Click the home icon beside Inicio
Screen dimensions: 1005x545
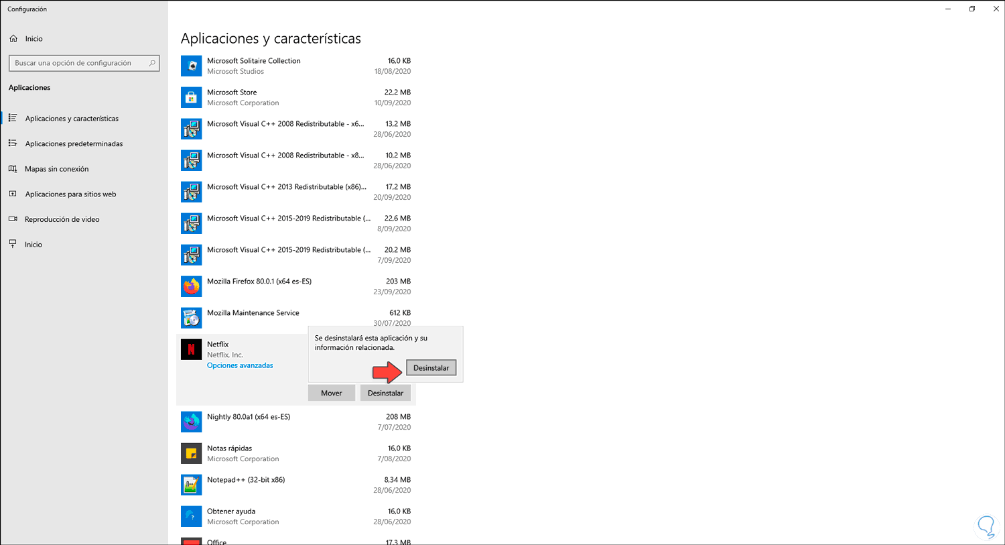click(x=13, y=39)
